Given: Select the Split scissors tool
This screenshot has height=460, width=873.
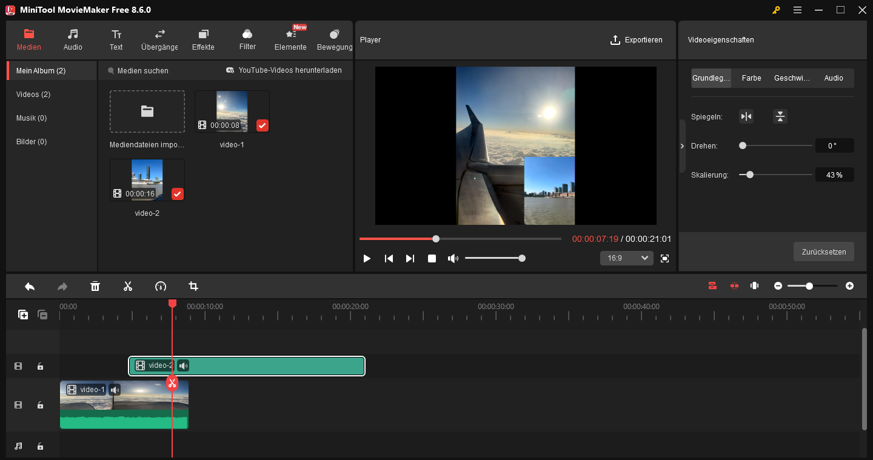Looking at the screenshot, I should point(128,285).
